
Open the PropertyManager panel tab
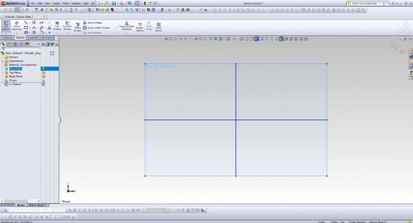click(x=9, y=44)
